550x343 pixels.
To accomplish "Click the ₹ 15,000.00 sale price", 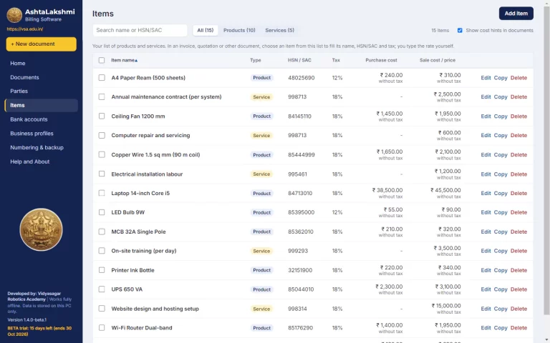I will 446,306.
